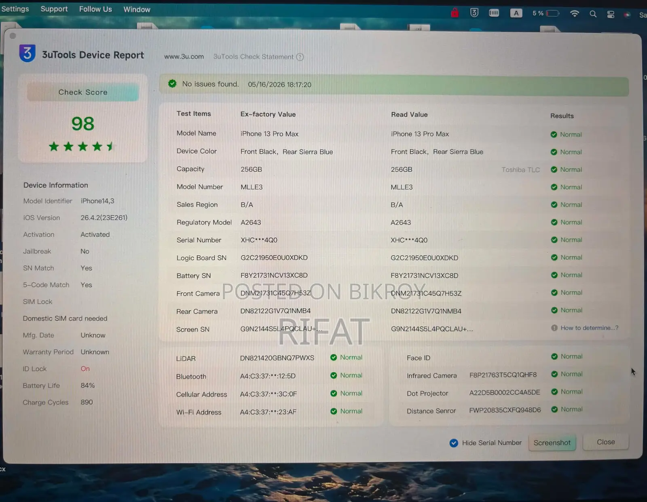Image resolution: width=647 pixels, height=502 pixels.
Task: Click the Bluetooth Normal check icon
Action: (334, 375)
